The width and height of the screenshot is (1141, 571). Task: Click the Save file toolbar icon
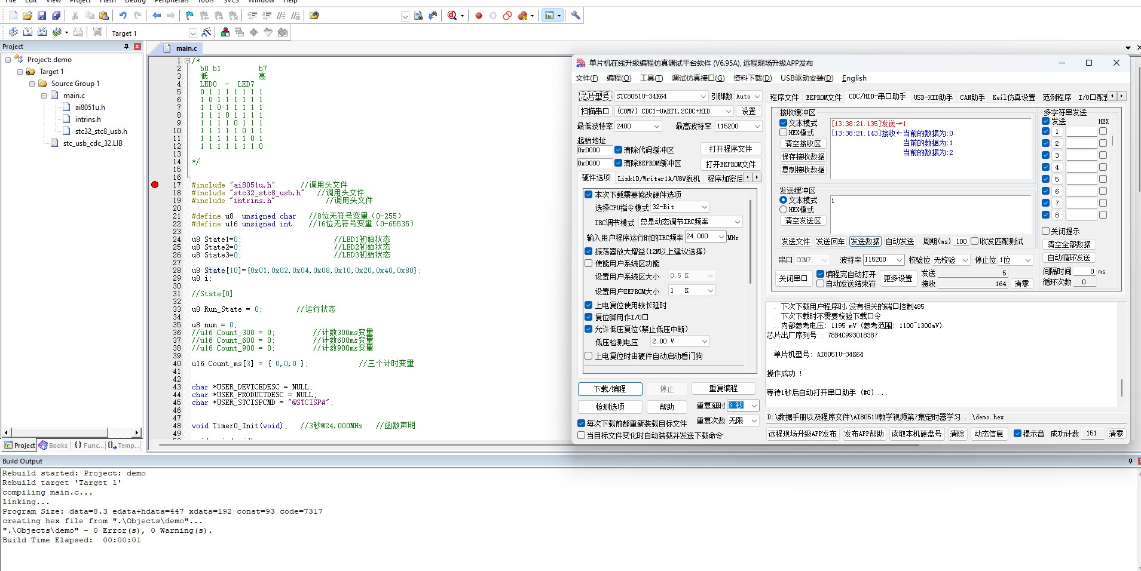tap(41, 16)
